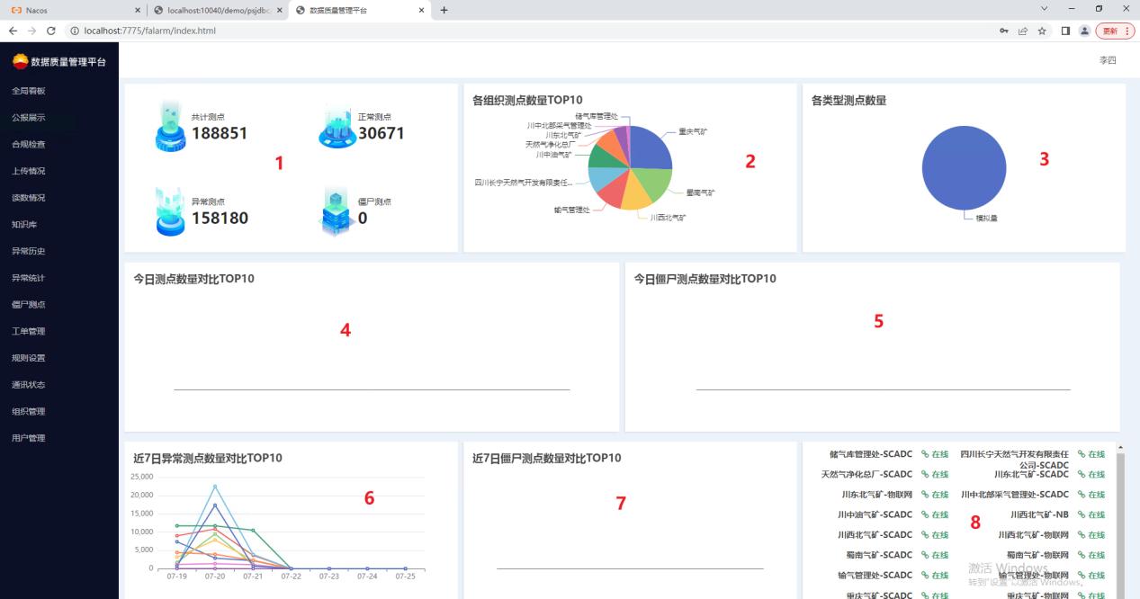The image size is (1140, 599).
Task: Open the tab search chevron dropdown
Action: 1045,10
